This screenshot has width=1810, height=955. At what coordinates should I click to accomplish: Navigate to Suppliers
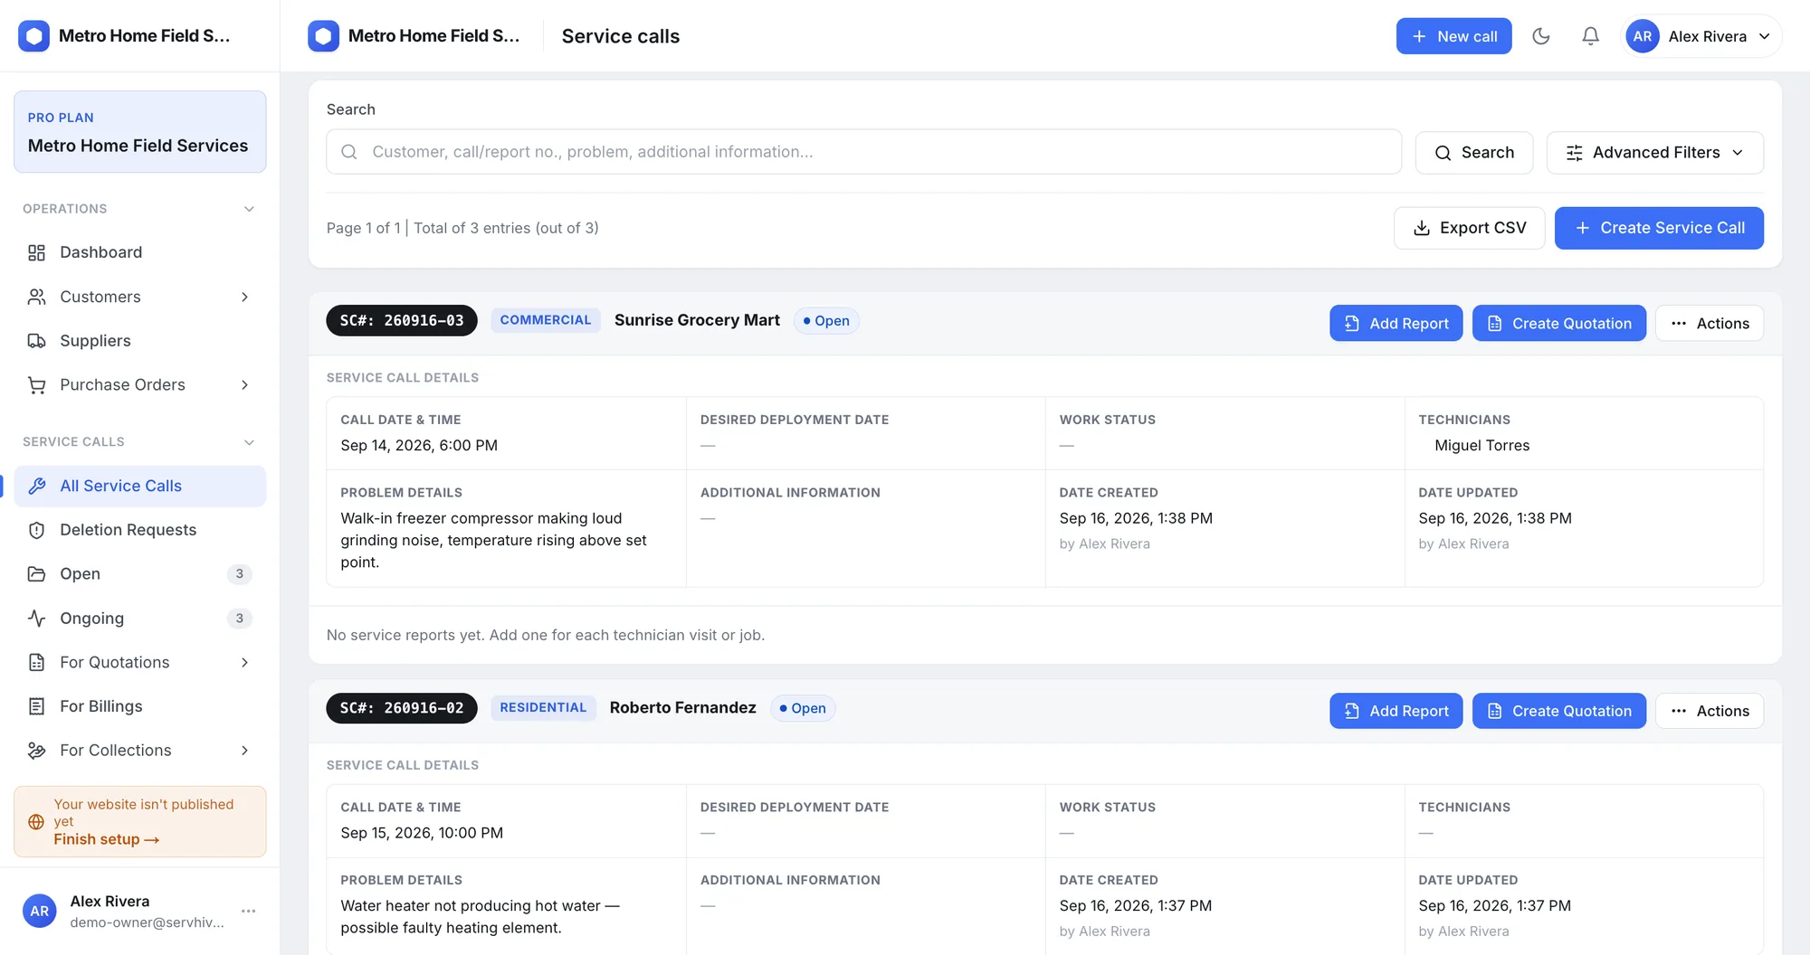coord(139,341)
